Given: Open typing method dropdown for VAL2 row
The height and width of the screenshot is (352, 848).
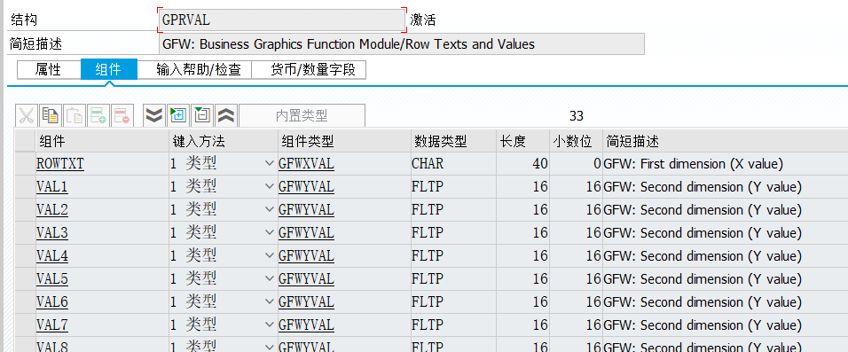Looking at the screenshot, I should coord(270,210).
